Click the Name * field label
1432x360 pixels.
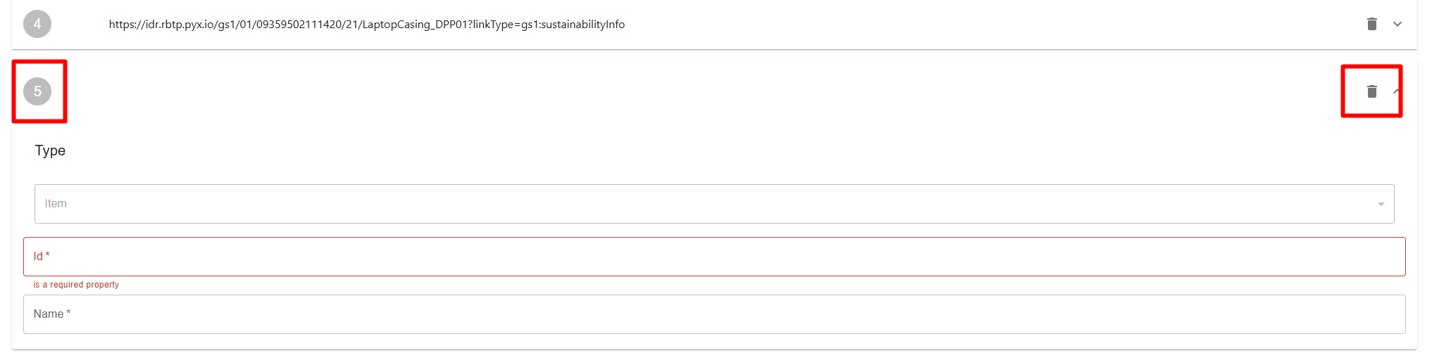(x=52, y=314)
